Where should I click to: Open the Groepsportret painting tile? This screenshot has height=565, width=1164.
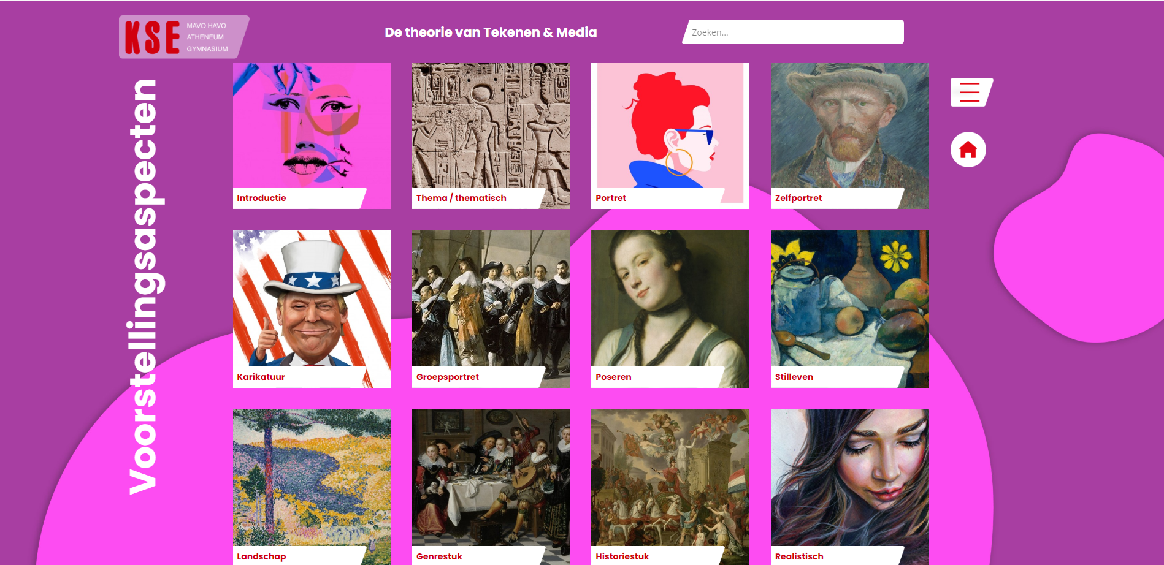(x=491, y=309)
